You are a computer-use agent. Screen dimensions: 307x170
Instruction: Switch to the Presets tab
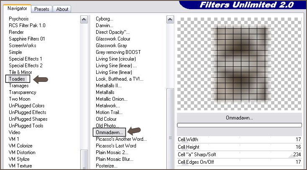click(x=41, y=9)
